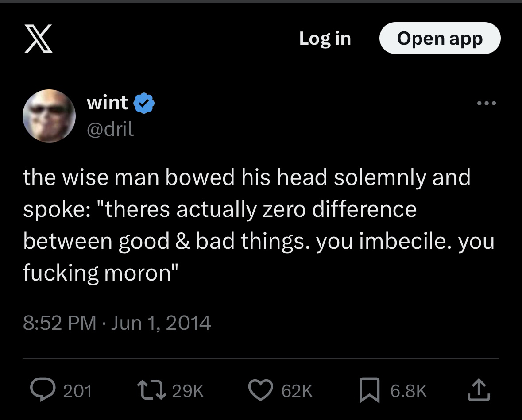Image resolution: width=522 pixels, height=420 pixels.
Task: Click the 29K reposts count
Action: tap(187, 390)
